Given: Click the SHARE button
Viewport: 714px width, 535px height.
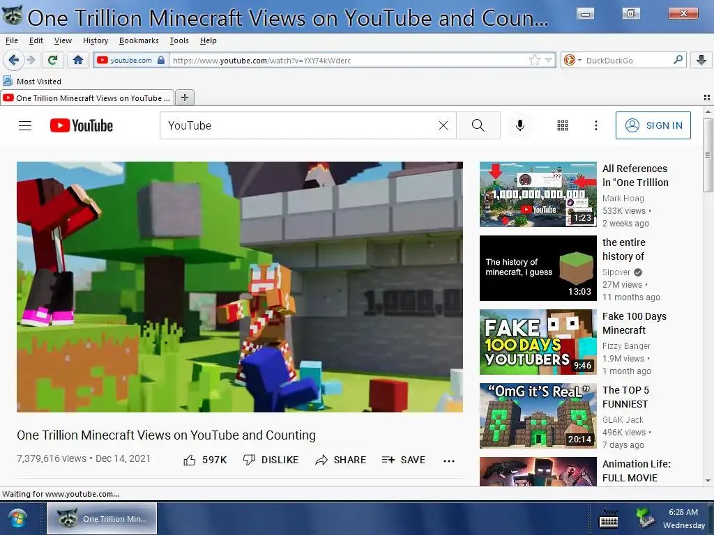Looking at the screenshot, I should [340, 460].
